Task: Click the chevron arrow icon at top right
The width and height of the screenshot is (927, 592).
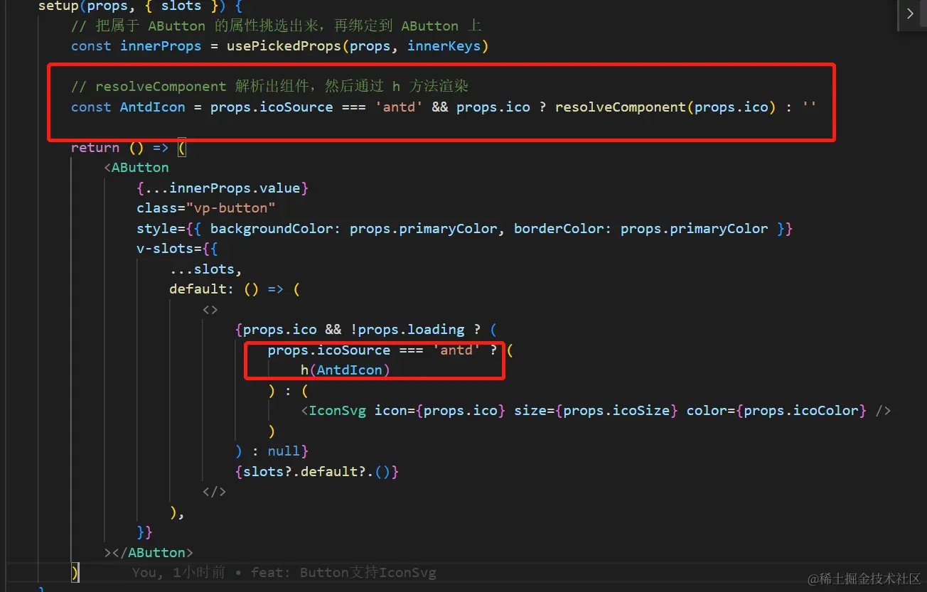Action: (910, 14)
